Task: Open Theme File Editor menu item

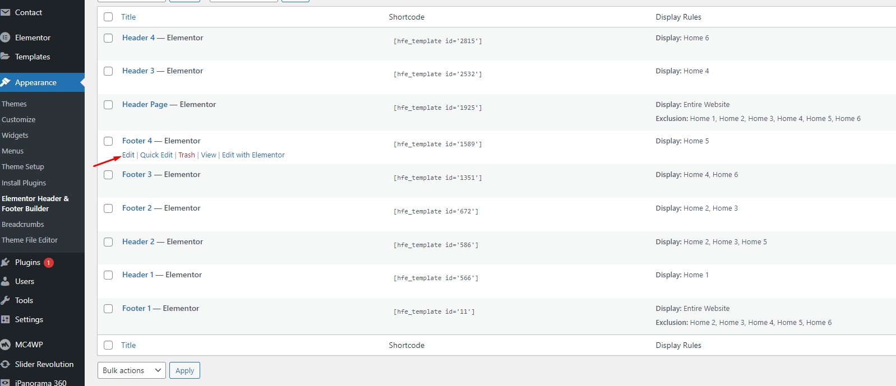Action: click(30, 240)
